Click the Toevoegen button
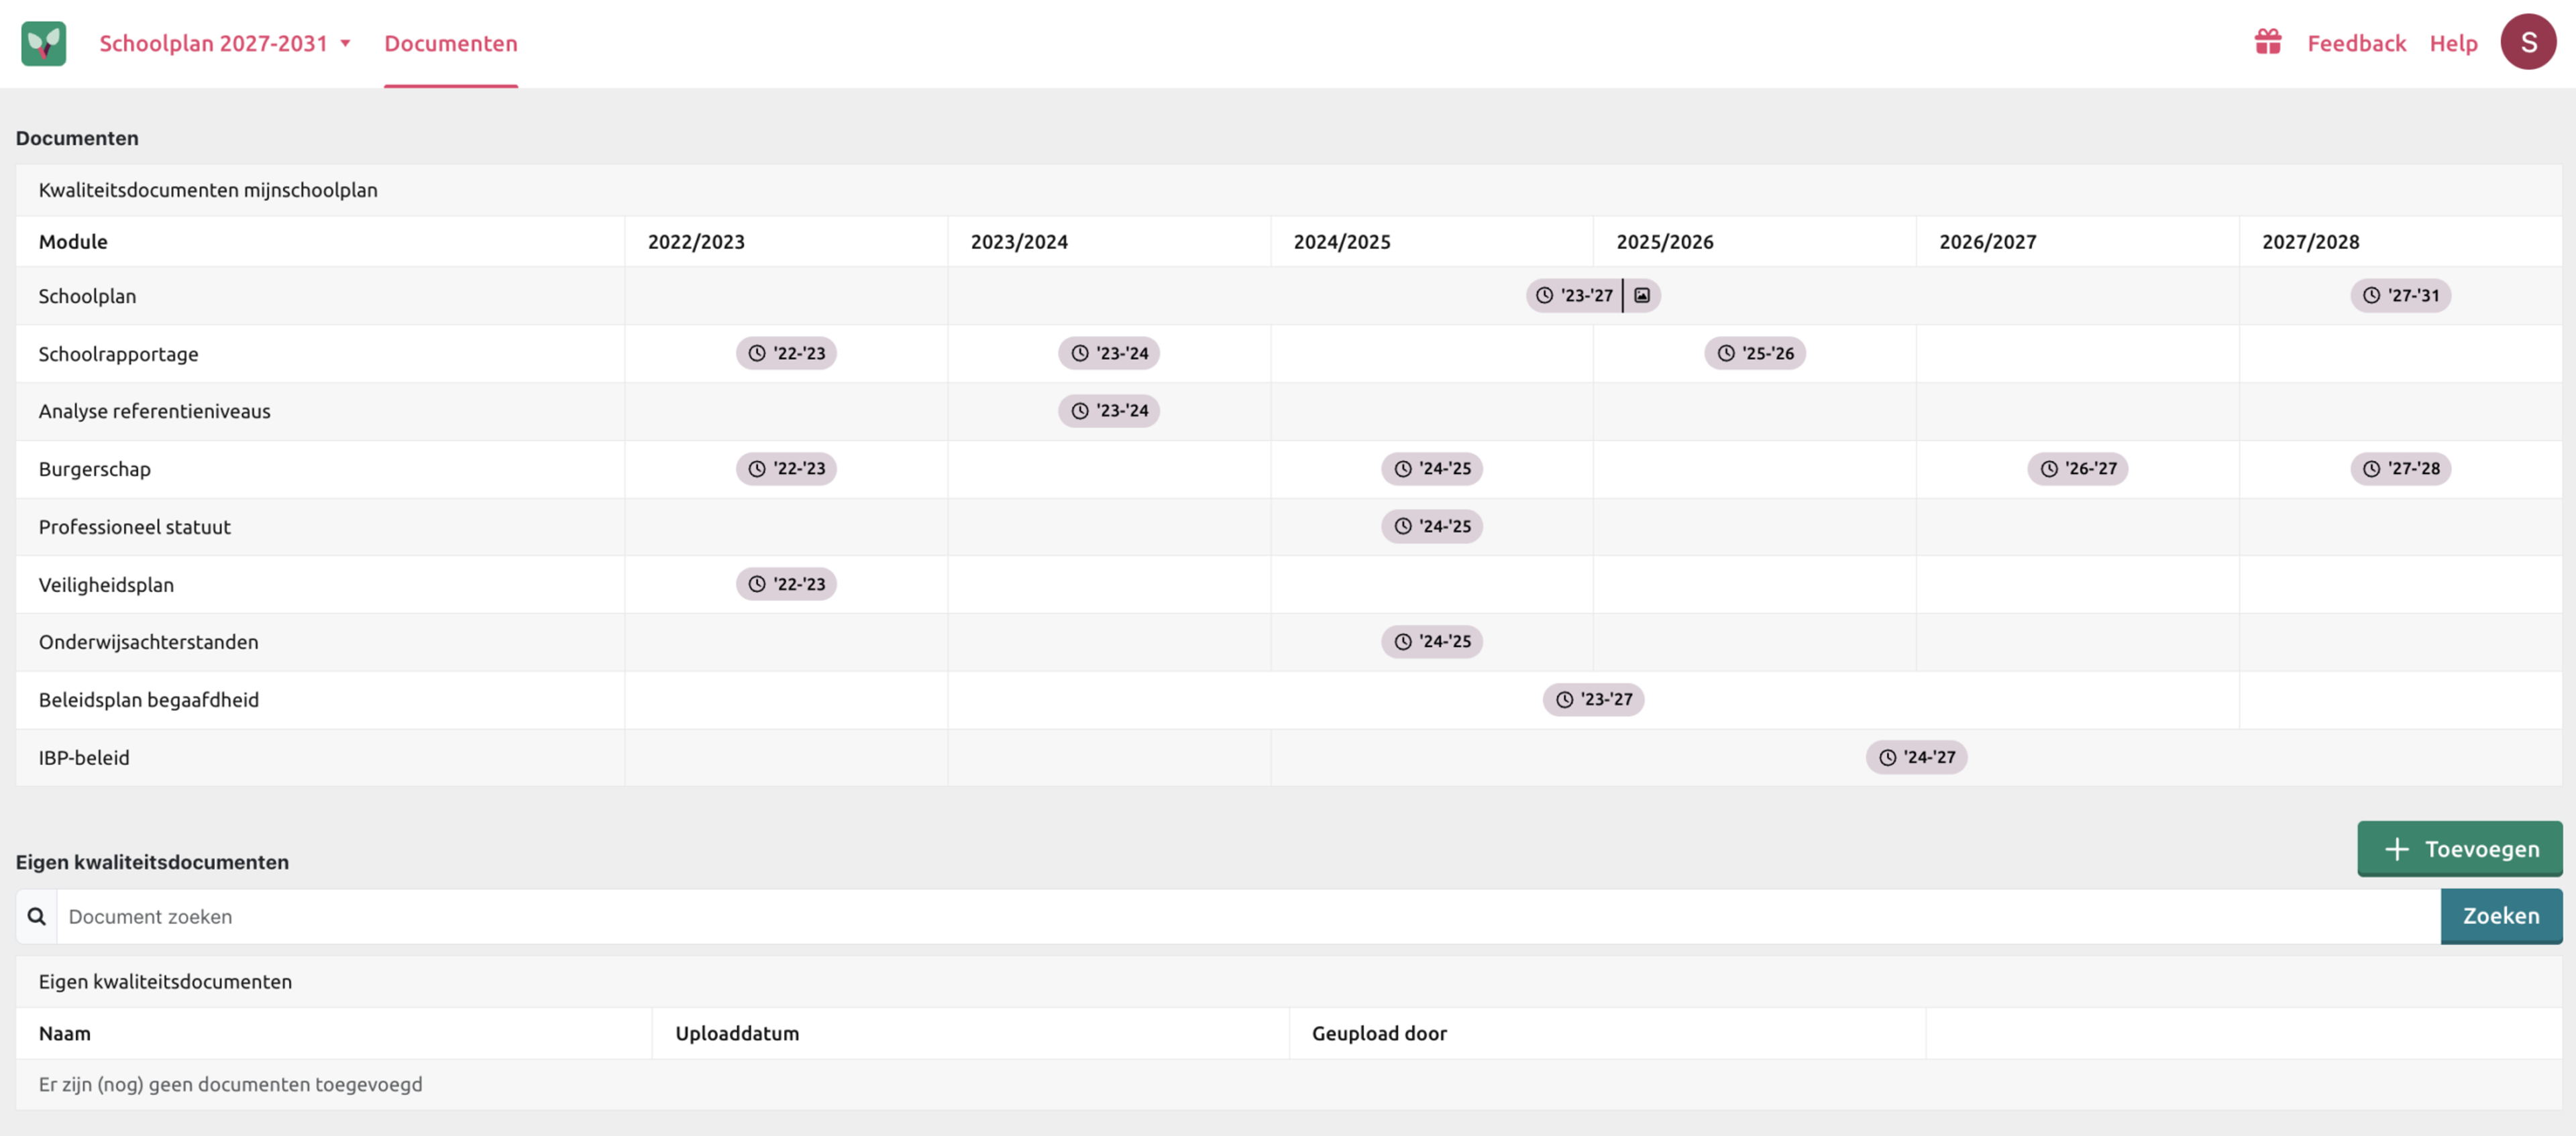Viewport: 2576px width, 1136px height. (2460, 849)
